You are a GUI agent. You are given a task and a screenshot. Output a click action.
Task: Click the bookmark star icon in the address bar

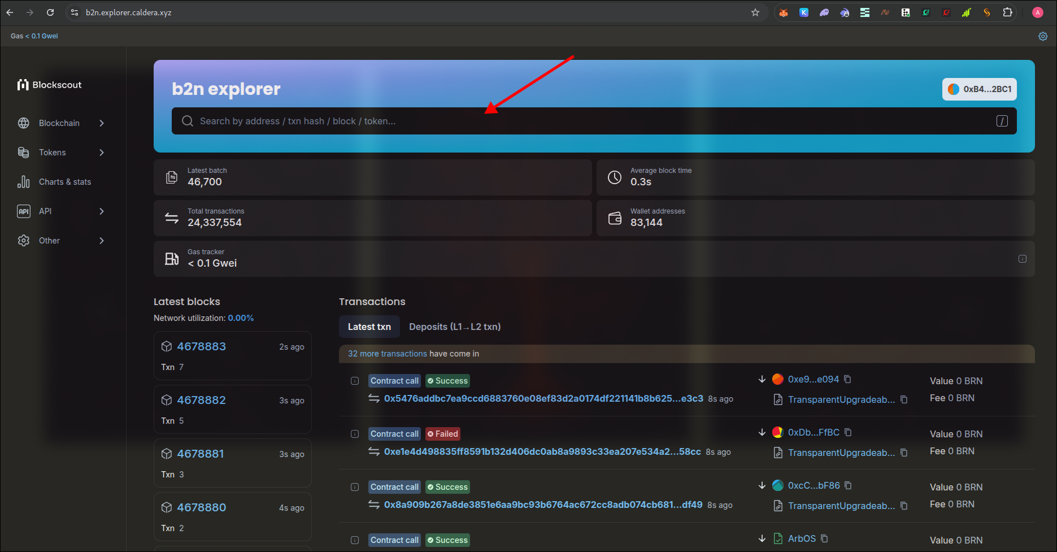pos(755,12)
